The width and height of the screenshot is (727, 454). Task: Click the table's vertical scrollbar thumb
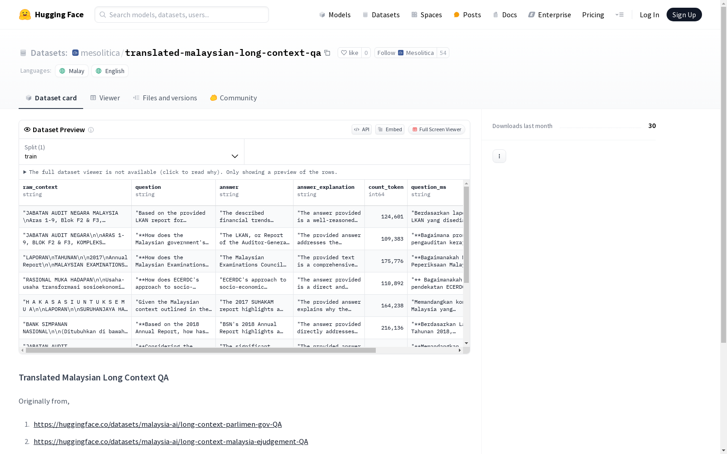pos(466,234)
